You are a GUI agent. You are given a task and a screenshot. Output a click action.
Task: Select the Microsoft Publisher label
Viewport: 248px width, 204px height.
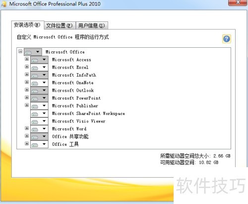pos(75,105)
